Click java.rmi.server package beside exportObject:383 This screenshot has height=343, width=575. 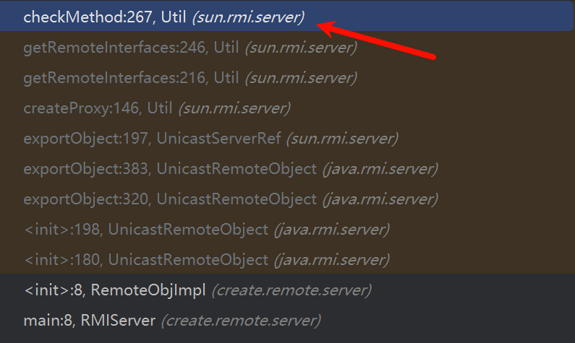tap(380, 169)
